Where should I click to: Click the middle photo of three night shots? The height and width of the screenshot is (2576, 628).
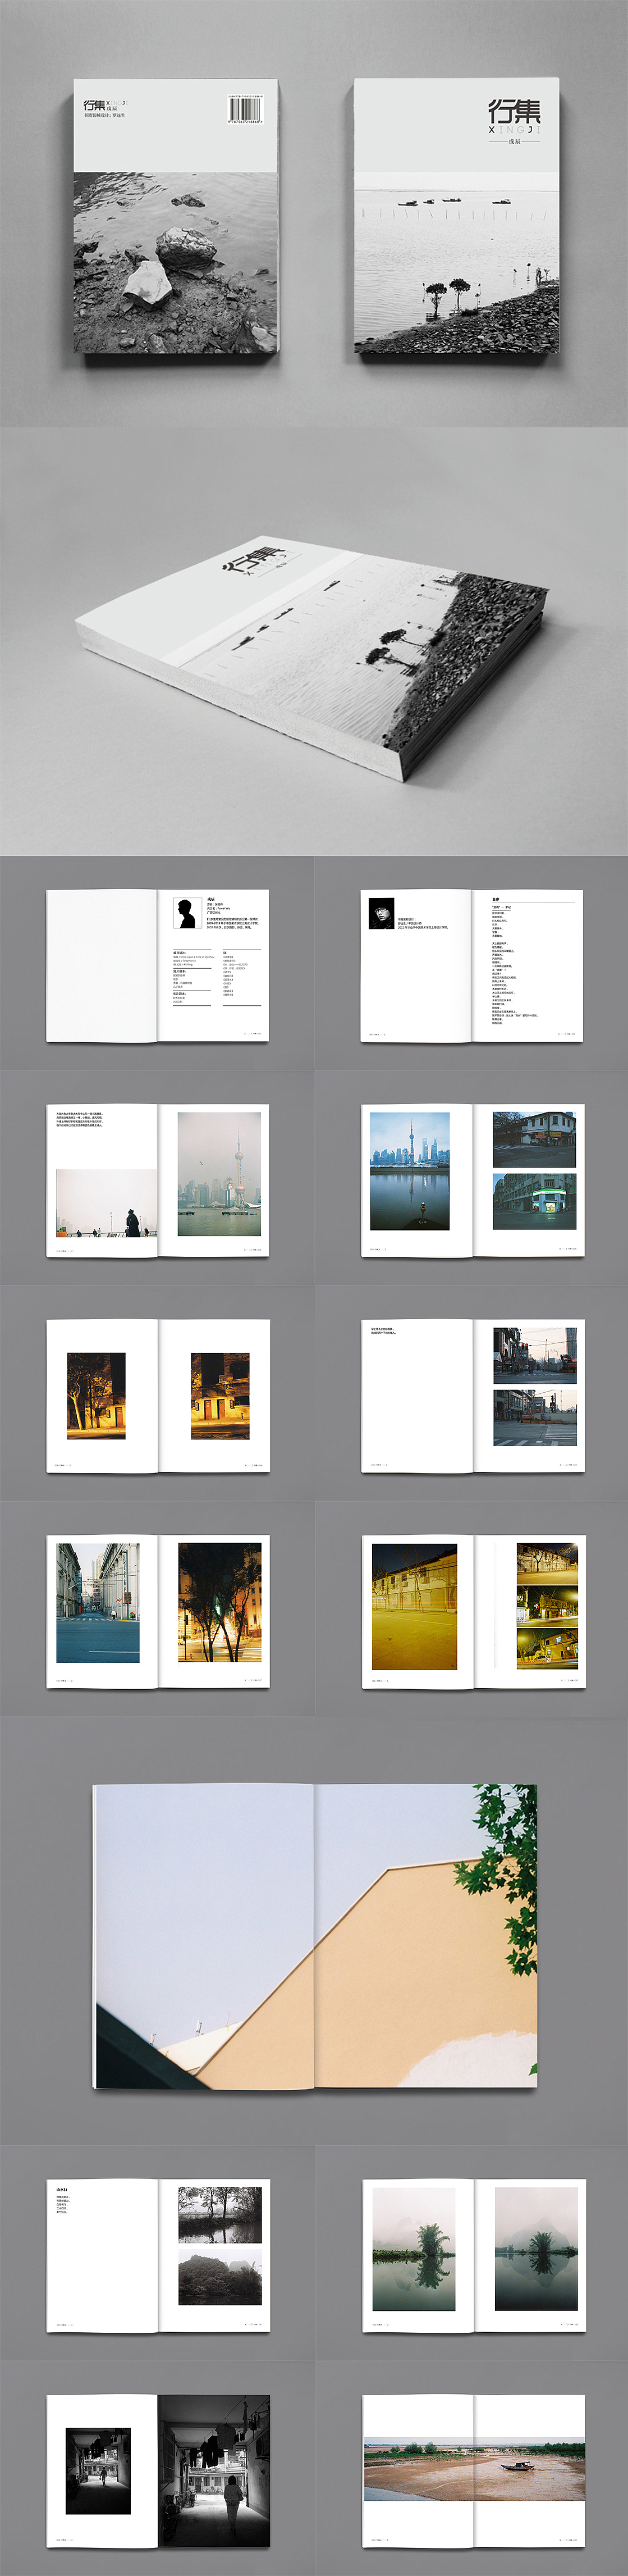coord(547,1605)
